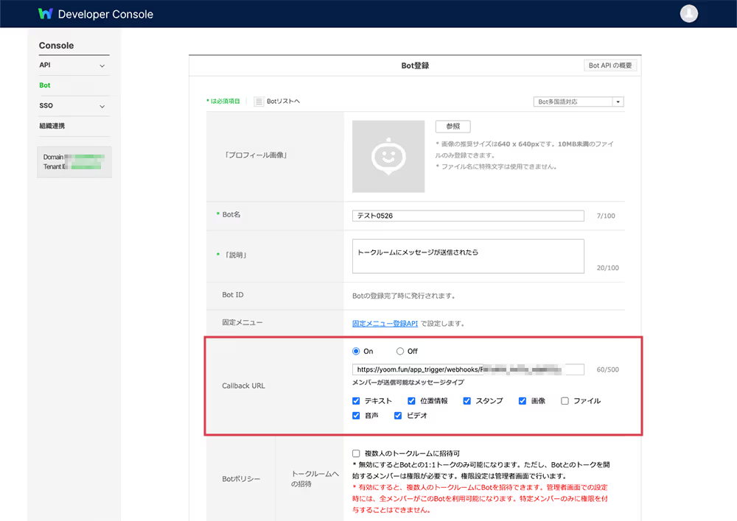Viewport: 737px width, 521px height.
Task: Select Bot in the Console sidebar
Action: pos(45,85)
